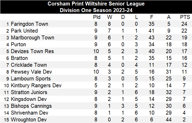The width and height of the screenshot is (192, 123).
Task: Click the Cricklade Town entry
Action: [29, 65]
